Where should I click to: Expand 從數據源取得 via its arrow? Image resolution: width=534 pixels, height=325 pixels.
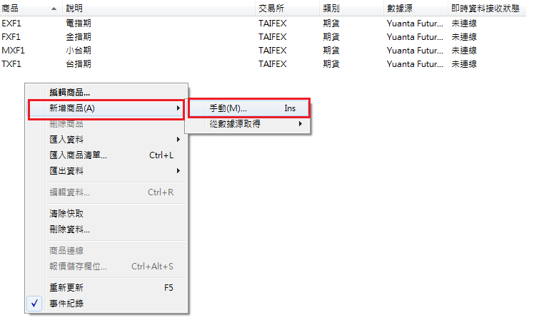301,124
